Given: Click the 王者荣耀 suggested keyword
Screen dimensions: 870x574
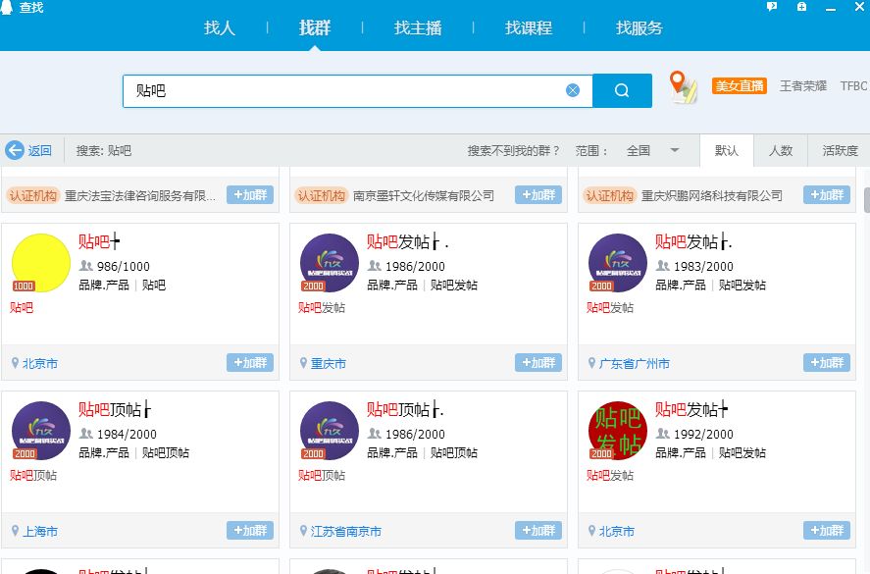Looking at the screenshot, I should (x=803, y=86).
